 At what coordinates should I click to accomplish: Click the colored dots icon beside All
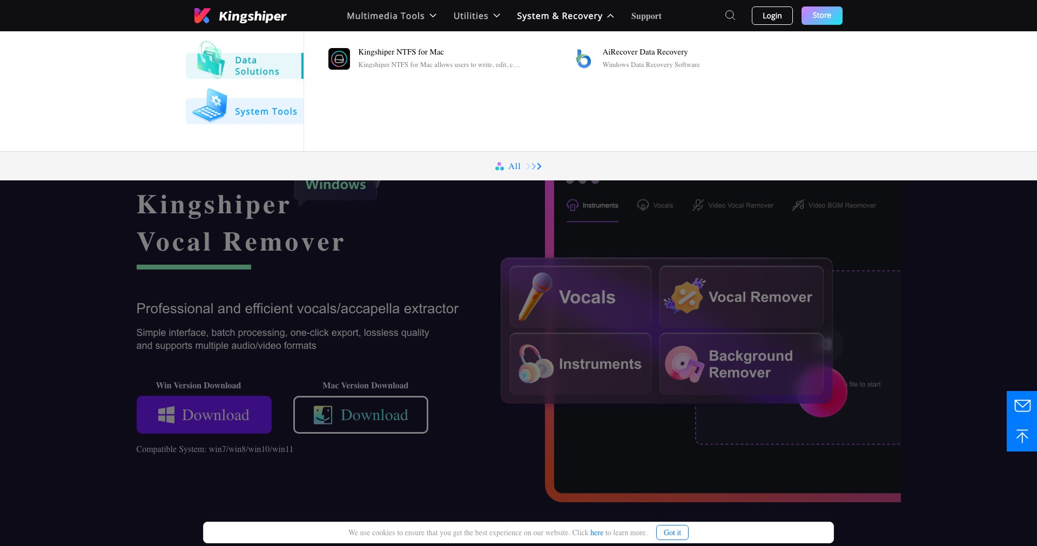(x=500, y=166)
